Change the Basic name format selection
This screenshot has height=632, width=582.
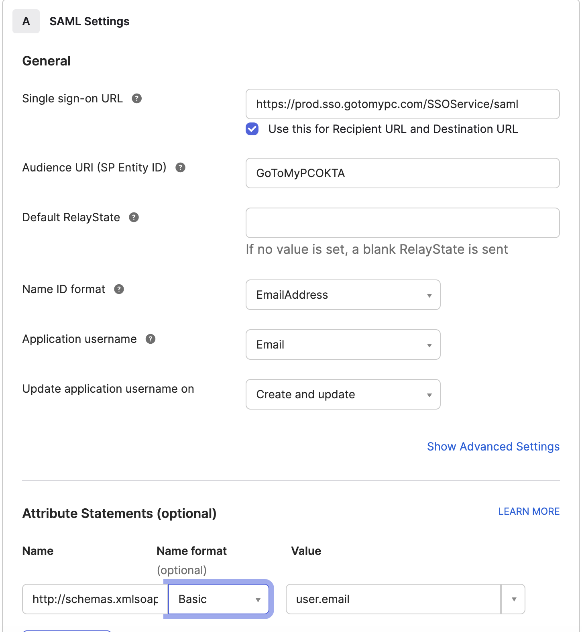click(x=218, y=599)
